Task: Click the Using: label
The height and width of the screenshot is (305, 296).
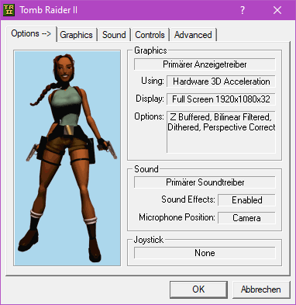Action: (x=153, y=81)
